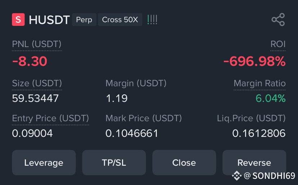Tap the Margin Ratio label
The height and width of the screenshot is (185, 298).
click(259, 83)
